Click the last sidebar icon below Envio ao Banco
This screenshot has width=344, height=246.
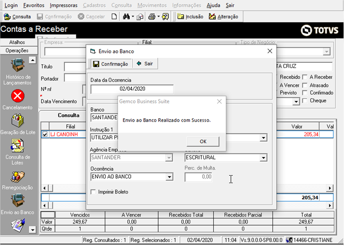tap(18, 226)
